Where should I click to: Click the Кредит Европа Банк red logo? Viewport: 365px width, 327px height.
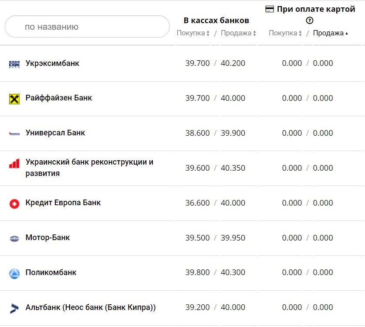point(14,203)
